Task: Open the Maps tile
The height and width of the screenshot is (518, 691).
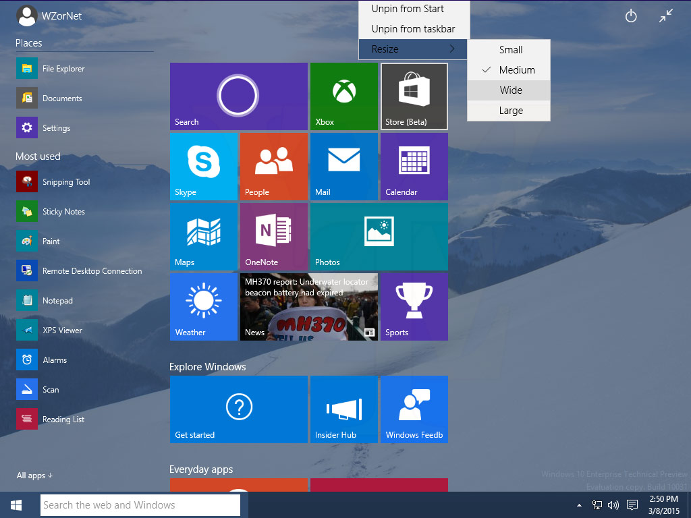Action: [x=204, y=237]
